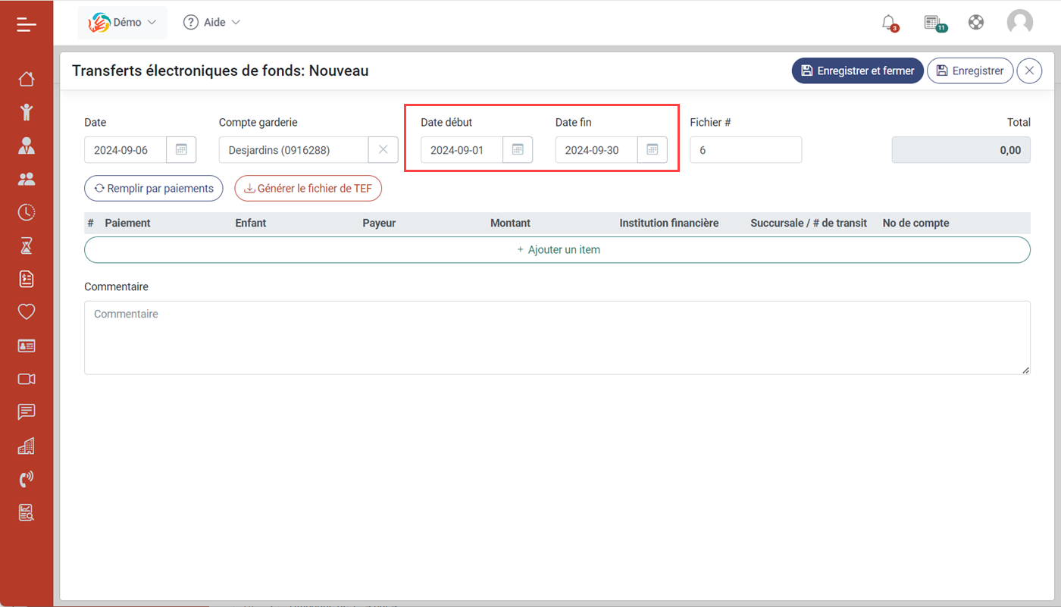Click the lifebuoy support icon
This screenshot has width=1061, height=607.
point(976,23)
